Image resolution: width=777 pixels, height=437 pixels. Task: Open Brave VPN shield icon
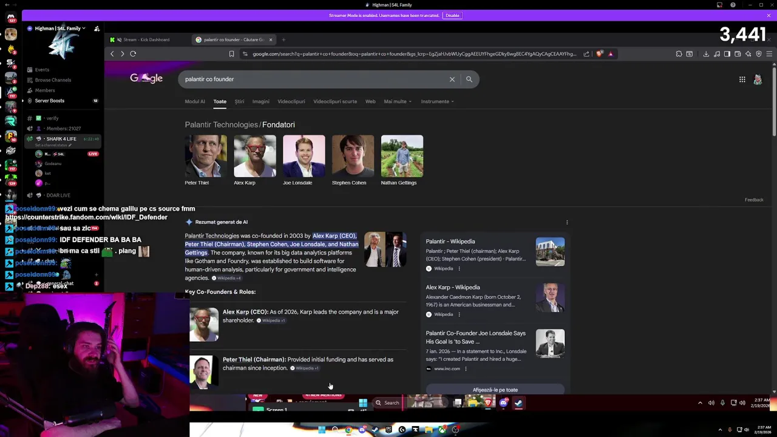758,53
